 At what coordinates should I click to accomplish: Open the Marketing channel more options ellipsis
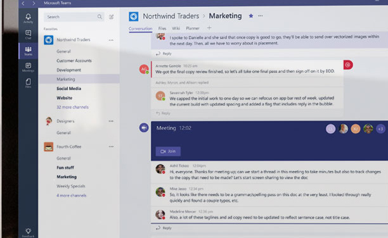pos(261,16)
